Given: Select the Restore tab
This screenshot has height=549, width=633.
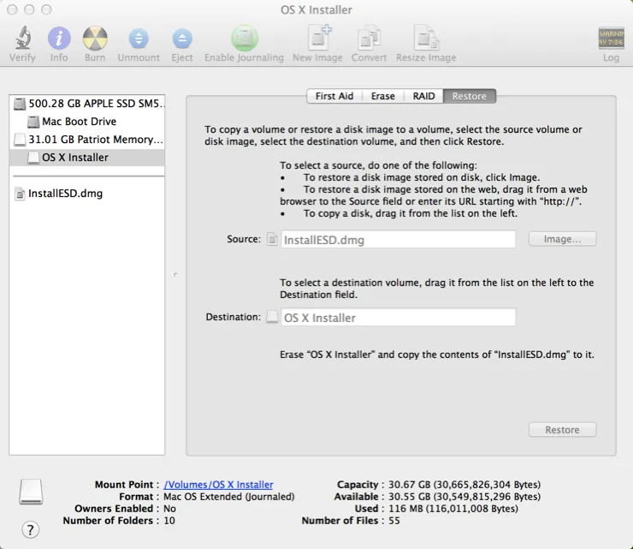Looking at the screenshot, I should tap(469, 96).
